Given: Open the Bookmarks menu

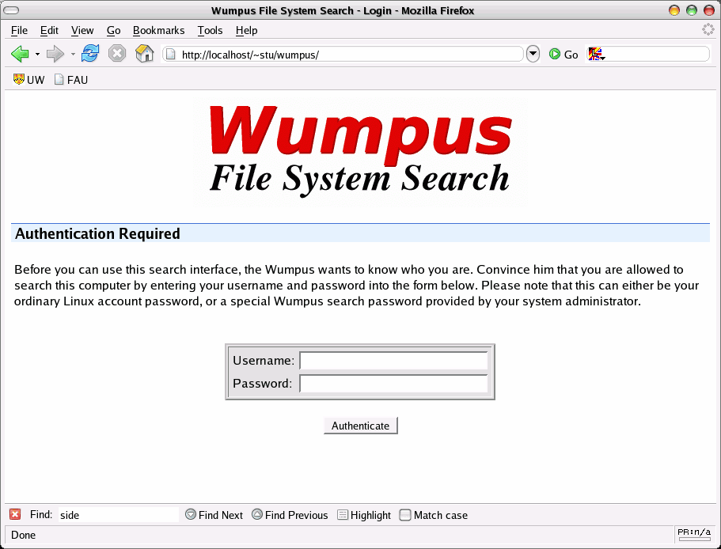Looking at the screenshot, I should point(158,30).
